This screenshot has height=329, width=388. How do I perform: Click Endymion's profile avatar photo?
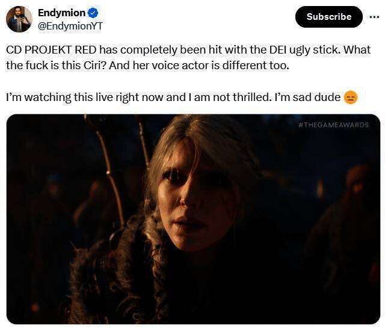pos(19,19)
